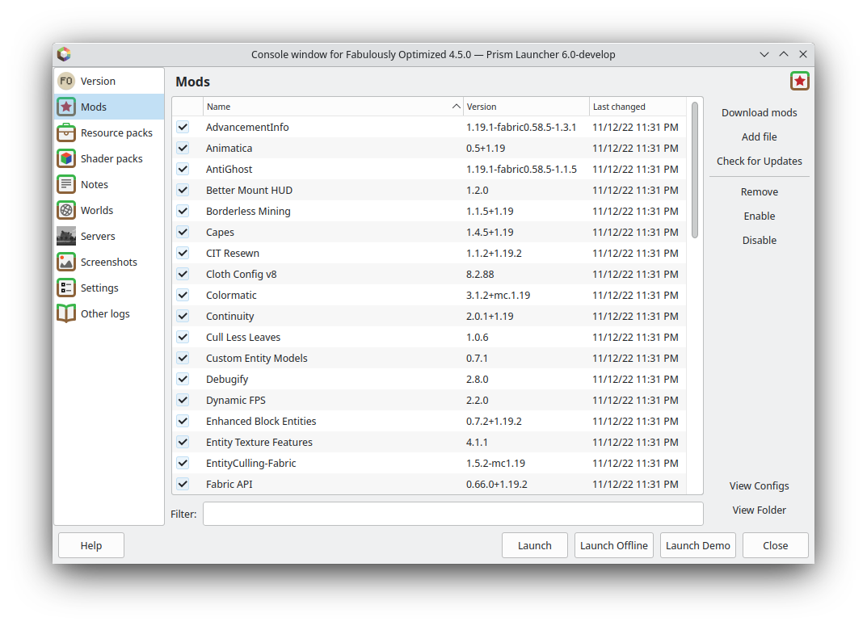Toggle the Capes mod checkbox

(182, 232)
